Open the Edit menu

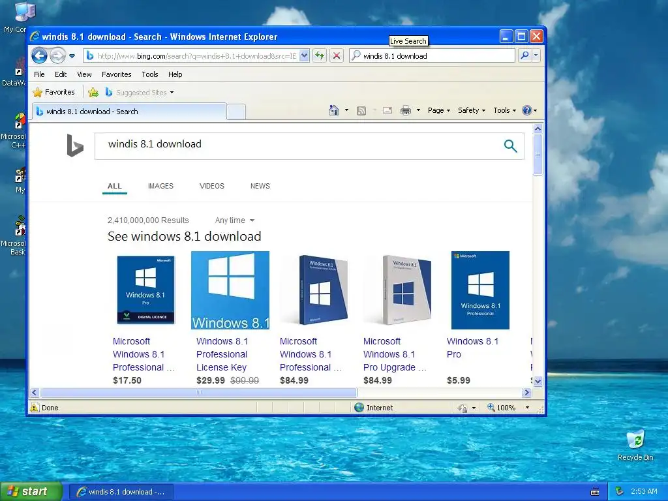point(61,74)
